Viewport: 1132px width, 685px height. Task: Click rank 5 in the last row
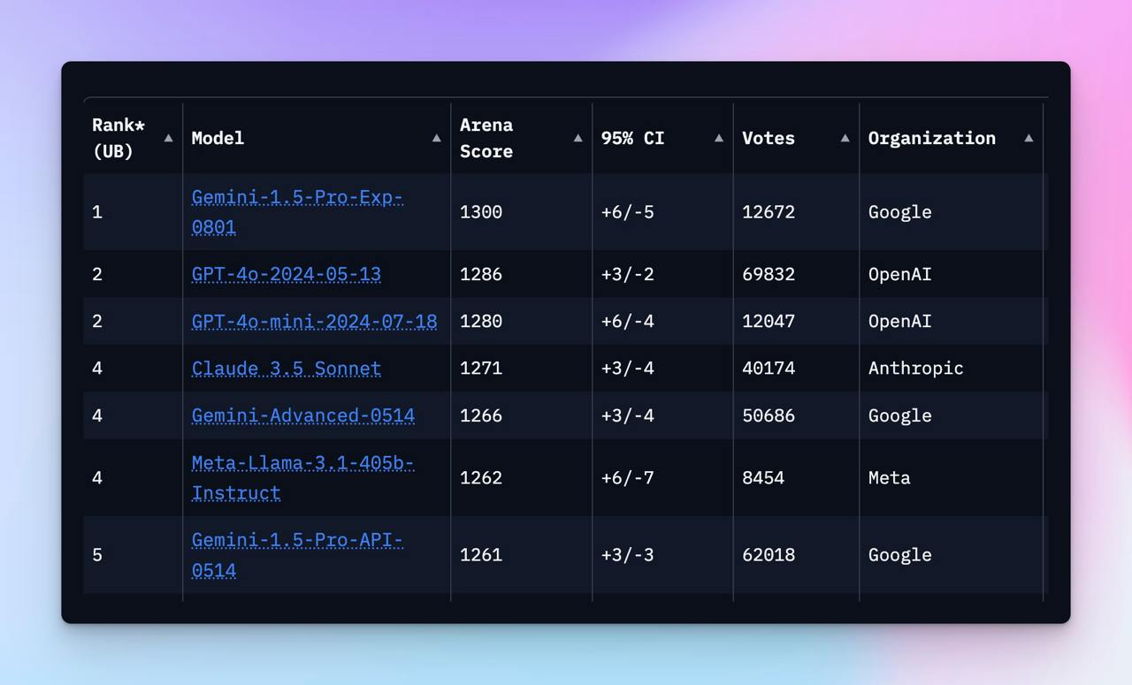tap(97, 555)
